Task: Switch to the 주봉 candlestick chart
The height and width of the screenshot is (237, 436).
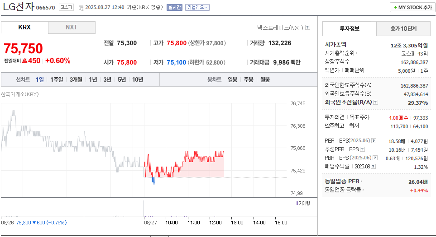Action: pyautogui.click(x=249, y=79)
